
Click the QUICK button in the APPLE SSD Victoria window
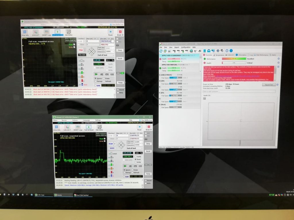tap(112, 148)
